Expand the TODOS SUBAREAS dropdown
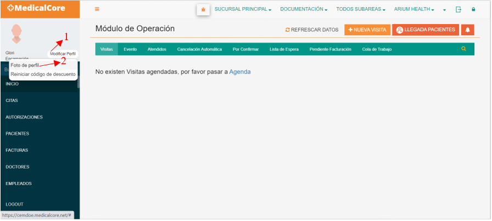This screenshot has width=492, height=221. pos(361,9)
